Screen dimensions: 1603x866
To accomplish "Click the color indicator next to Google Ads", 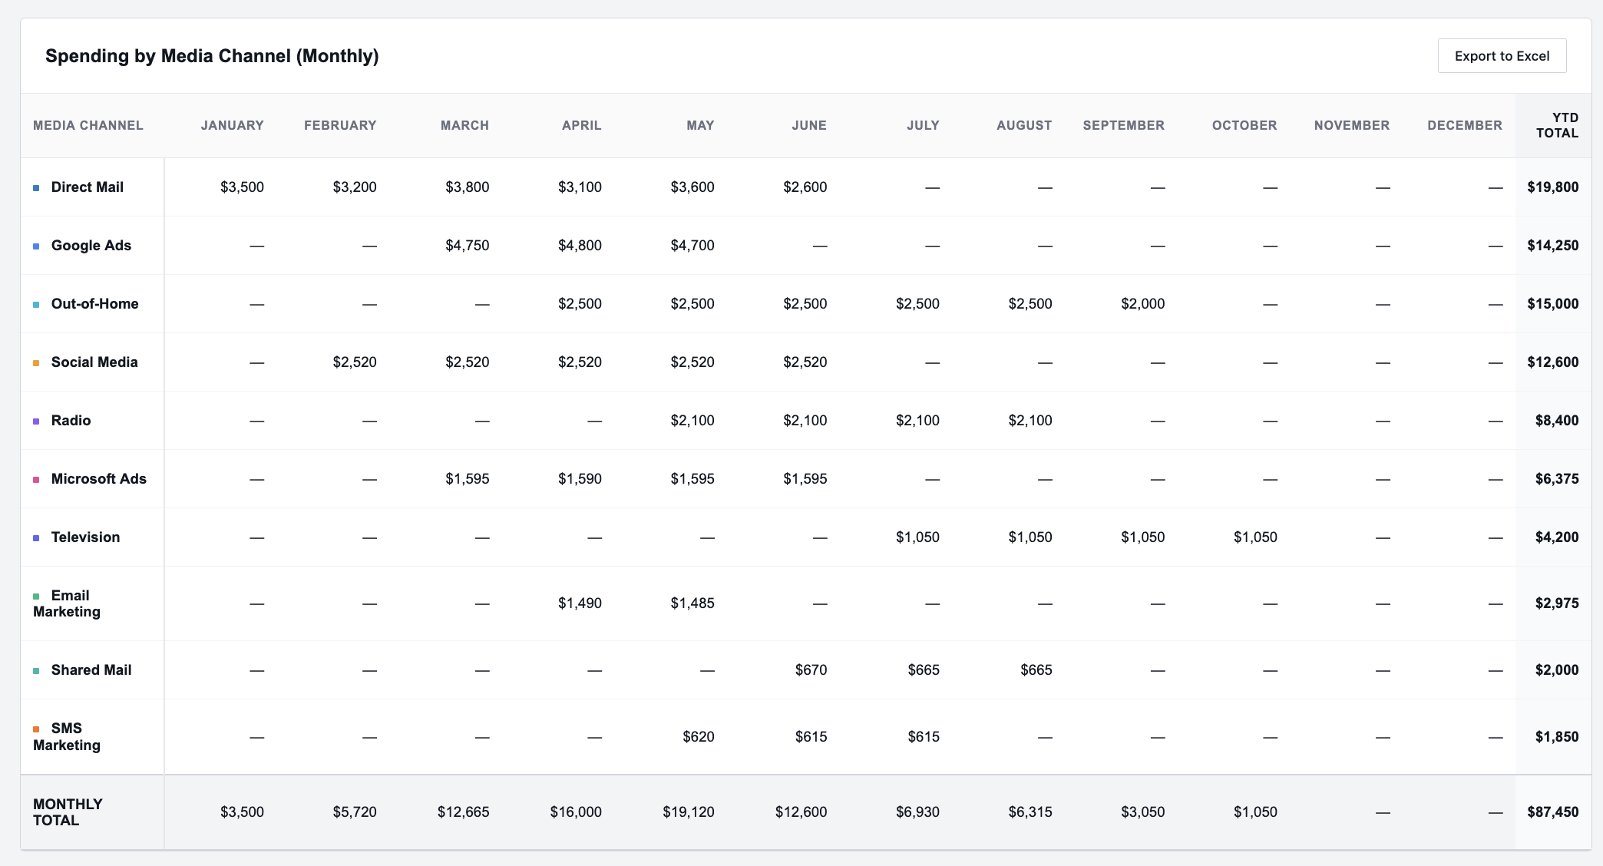I will click(x=36, y=245).
